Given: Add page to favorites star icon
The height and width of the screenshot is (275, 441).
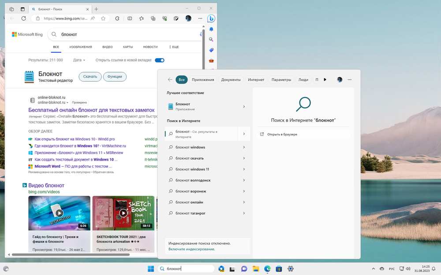Looking at the screenshot, I should point(103,18).
